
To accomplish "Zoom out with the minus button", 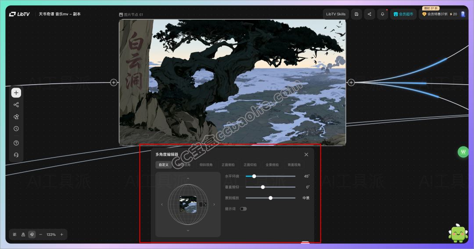I will point(41,235).
